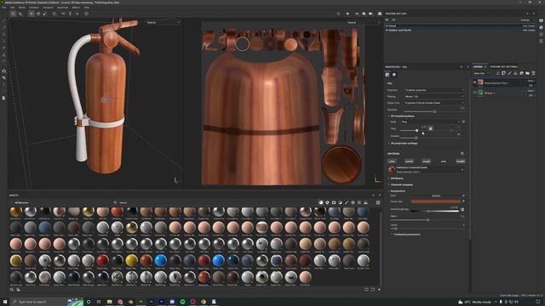
Task: Open the Base color channel dropdown in Layers
Action: coord(482,73)
